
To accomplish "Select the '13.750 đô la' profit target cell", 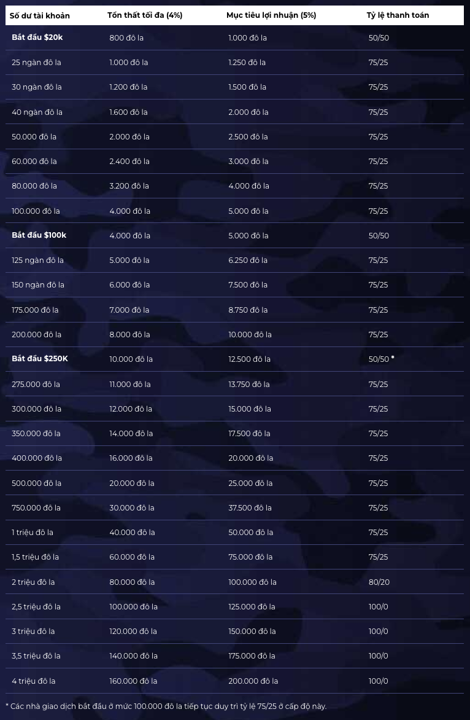I will click(x=250, y=385).
